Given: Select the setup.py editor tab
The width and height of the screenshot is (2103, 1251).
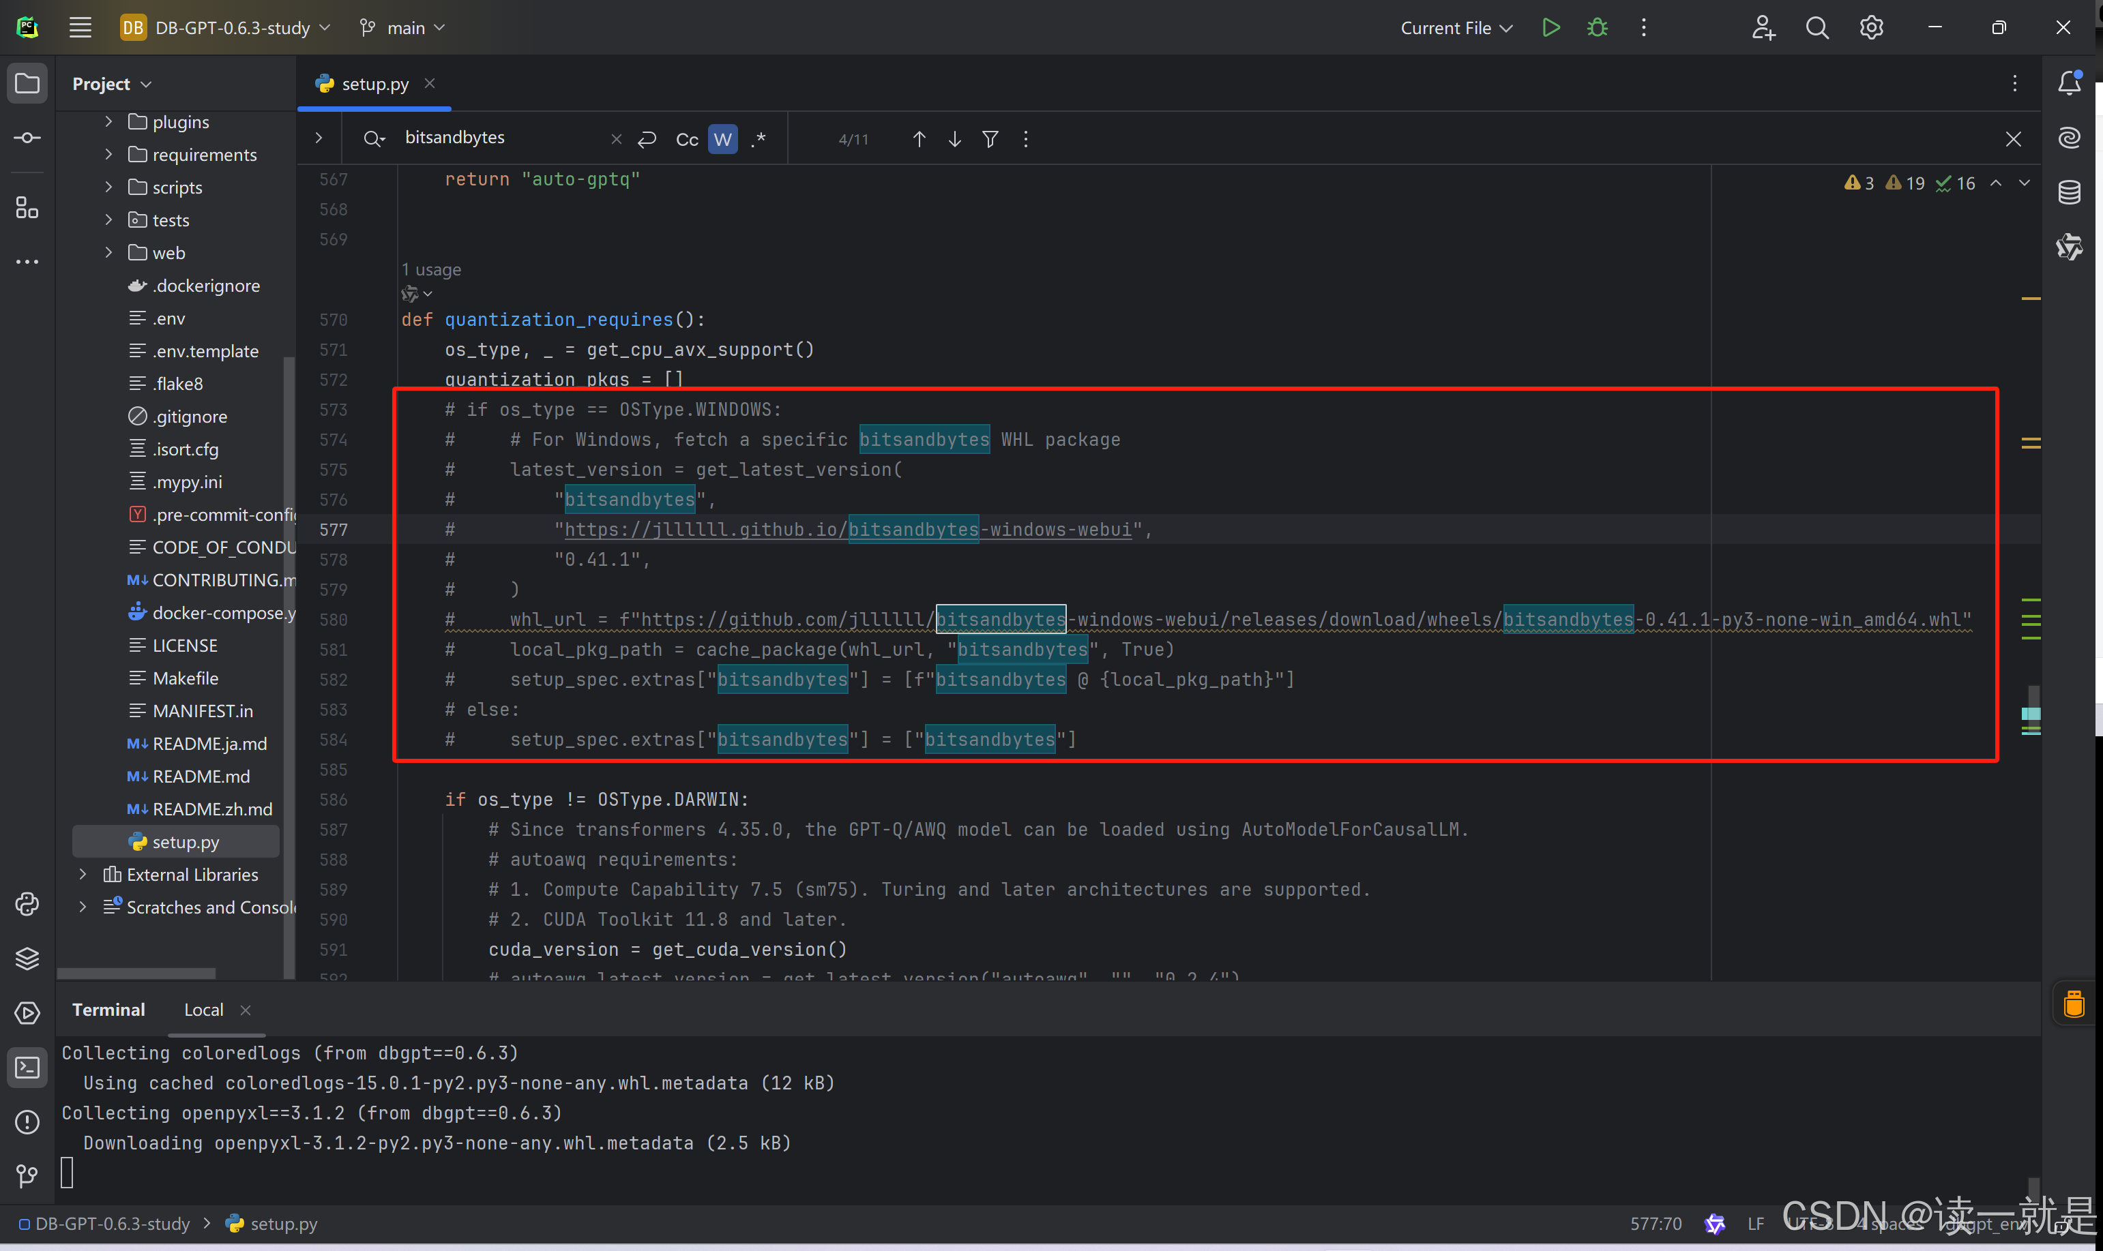Looking at the screenshot, I should (x=374, y=85).
